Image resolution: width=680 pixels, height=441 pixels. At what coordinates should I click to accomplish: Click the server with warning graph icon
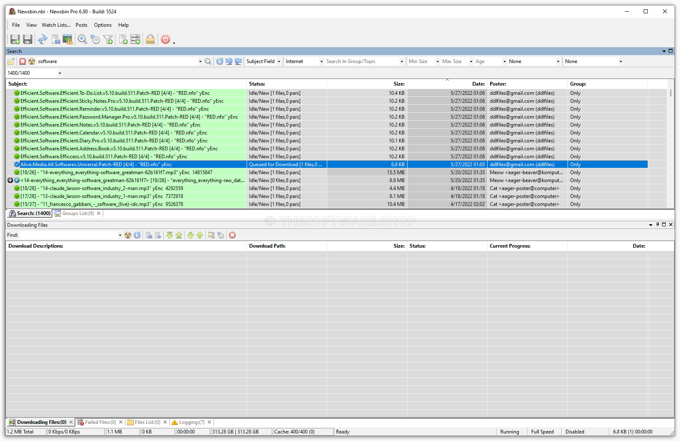click(x=67, y=40)
